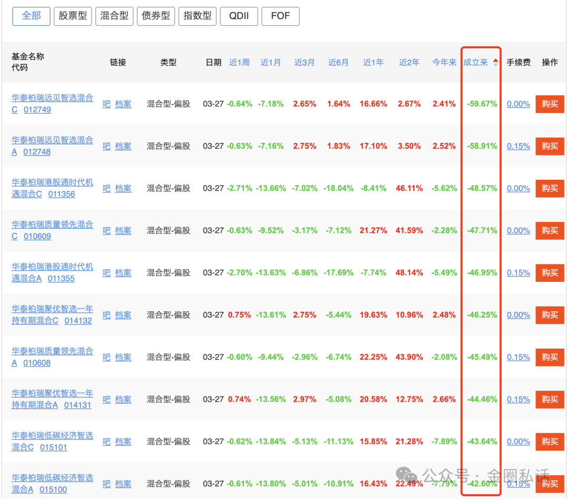Viewport: 568px width, 499px height.
Task: Show QDII funds tab
Action: [x=239, y=16]
